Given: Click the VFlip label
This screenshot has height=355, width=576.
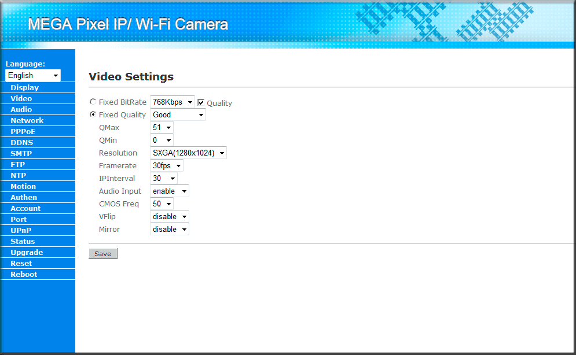Looking at the screenshot, I should [x=107, y=216].
